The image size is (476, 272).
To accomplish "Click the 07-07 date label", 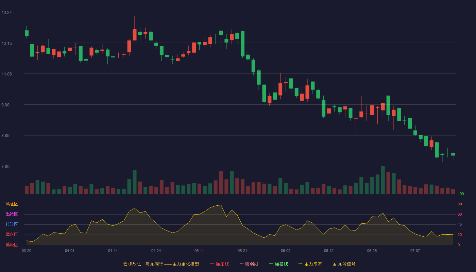I will tap(415, 251).
